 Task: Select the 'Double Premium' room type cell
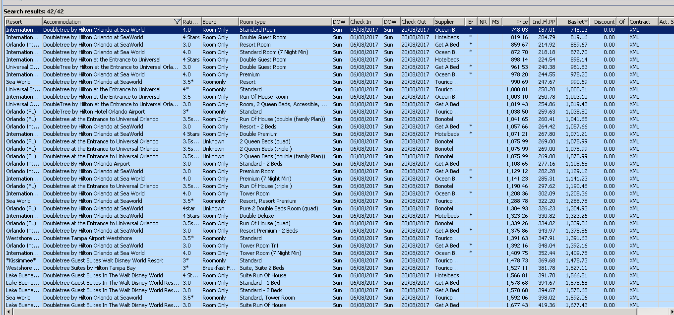pyautogui.click(x=285, y=134)
